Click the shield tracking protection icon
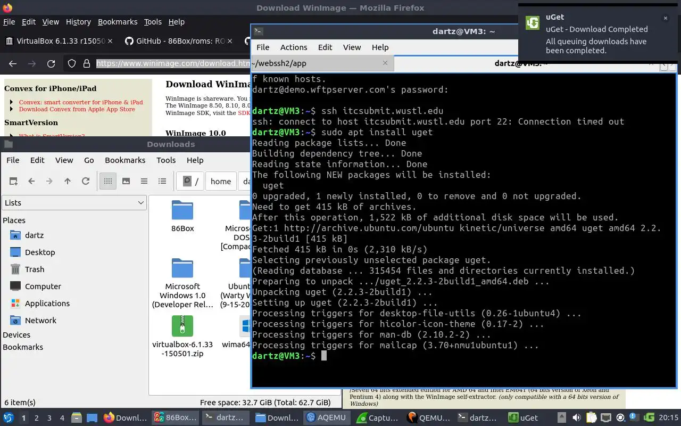Image resolution: width=681 pixels, height=426 pixels. click(x=72, y=63)
